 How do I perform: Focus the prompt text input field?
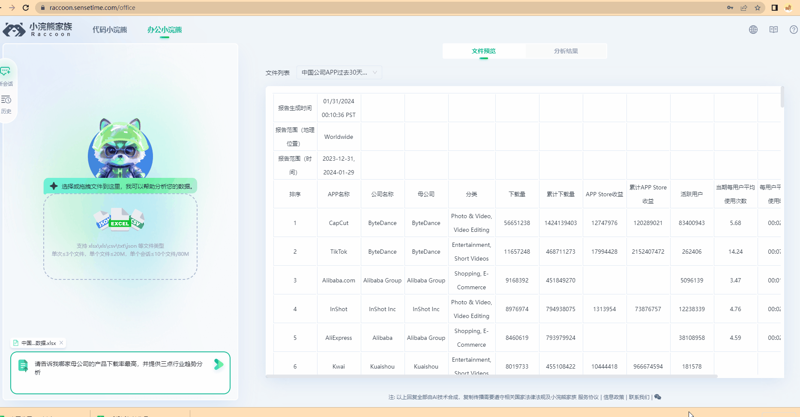(x=120, y=372)
